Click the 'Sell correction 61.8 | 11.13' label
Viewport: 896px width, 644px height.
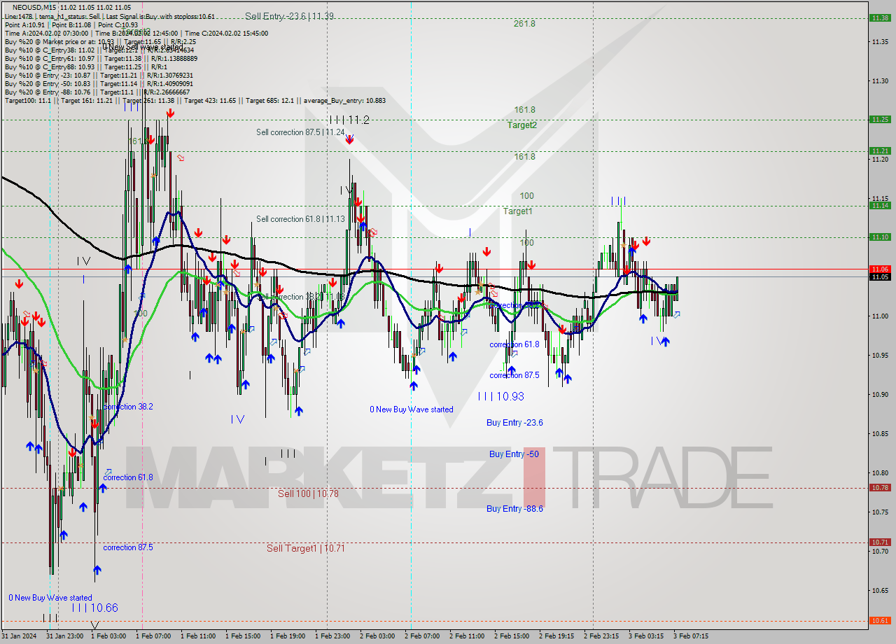click(x=300, y=219)
